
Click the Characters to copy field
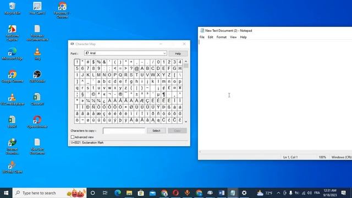(x=124, y=131)
